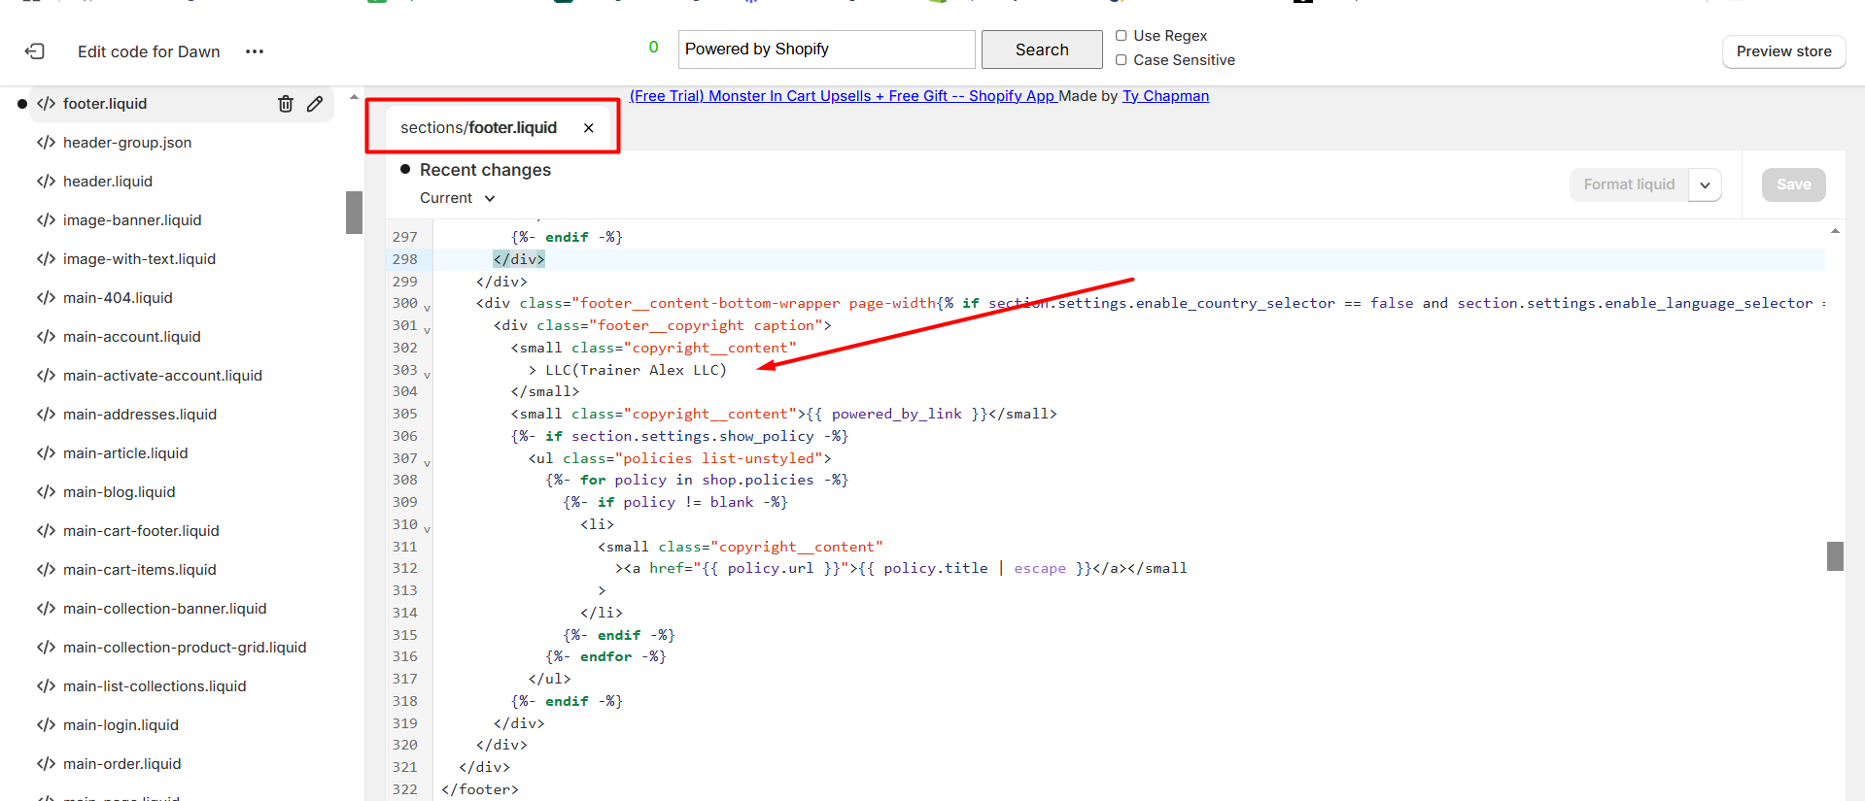1865x801 pixels.
Task: Click the code editor vertical scrollbar thumb
Action: [x=1835, y=556]
